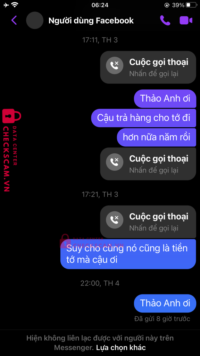
Task: Tap the 17:11, TH 3 timestamp
Action: (x=100, y=40)
